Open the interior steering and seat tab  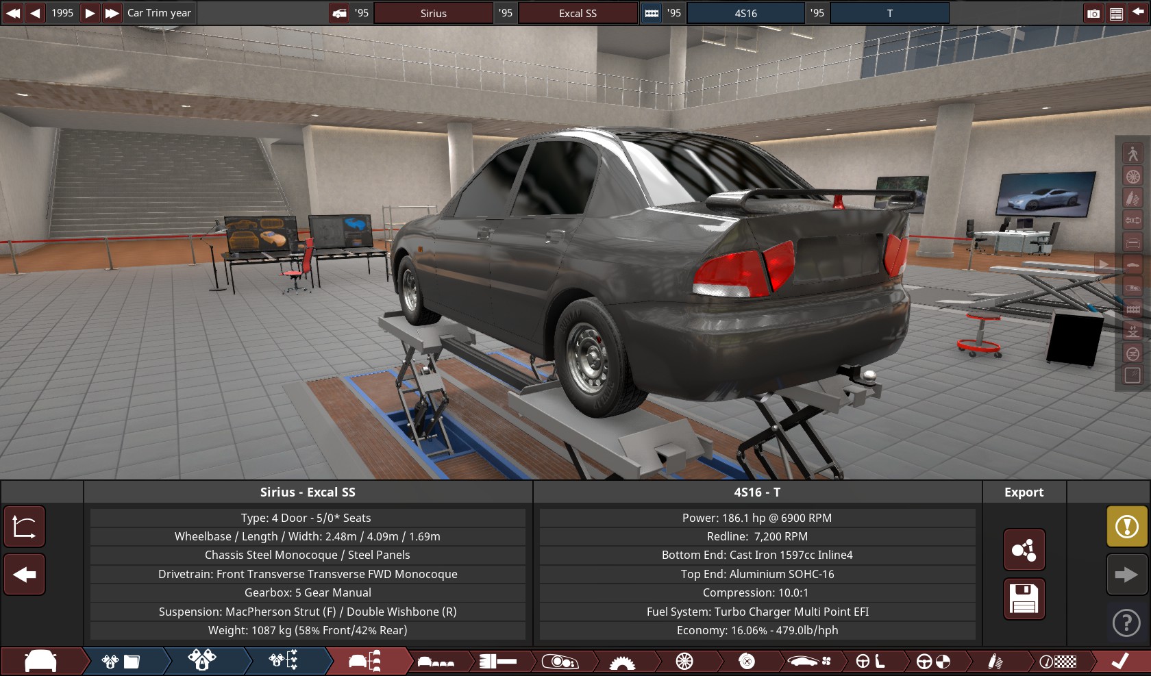click(871, 662)
